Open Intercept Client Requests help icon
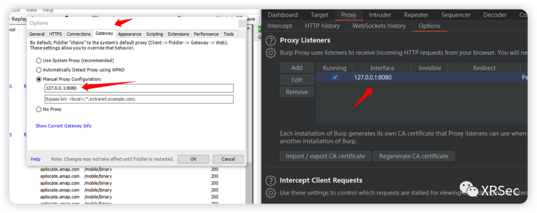 tap(270, 181)
